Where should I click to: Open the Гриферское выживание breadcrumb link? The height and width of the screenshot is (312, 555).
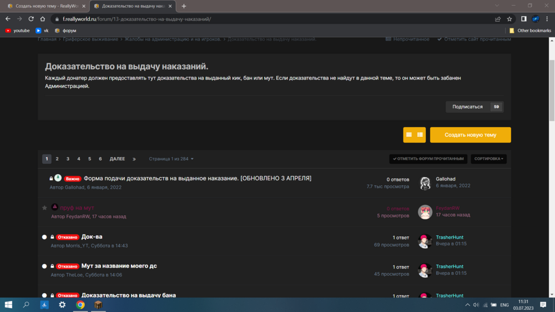[90, 39]
